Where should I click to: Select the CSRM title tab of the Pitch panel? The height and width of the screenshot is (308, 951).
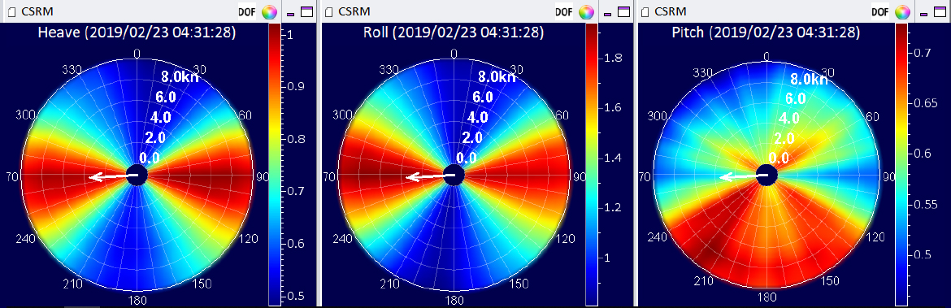[x=670, y=11]
